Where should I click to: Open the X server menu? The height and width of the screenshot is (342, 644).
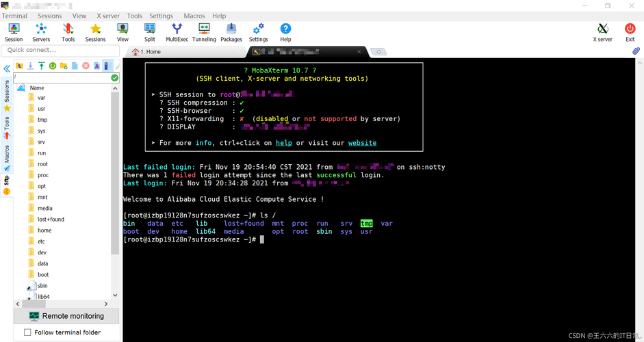tap(108, 16)
